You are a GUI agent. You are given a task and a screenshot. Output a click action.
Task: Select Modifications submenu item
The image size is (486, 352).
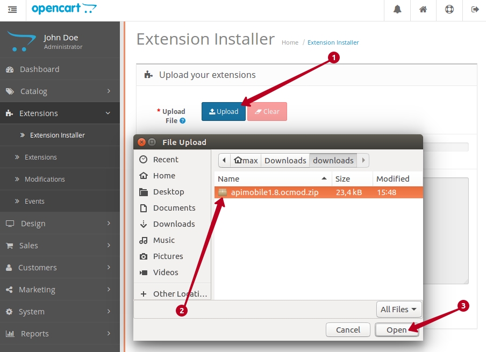(45, 179)
